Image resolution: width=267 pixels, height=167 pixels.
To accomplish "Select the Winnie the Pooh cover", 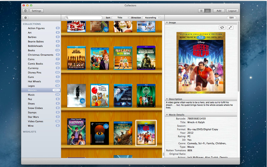I will [100, 96].
